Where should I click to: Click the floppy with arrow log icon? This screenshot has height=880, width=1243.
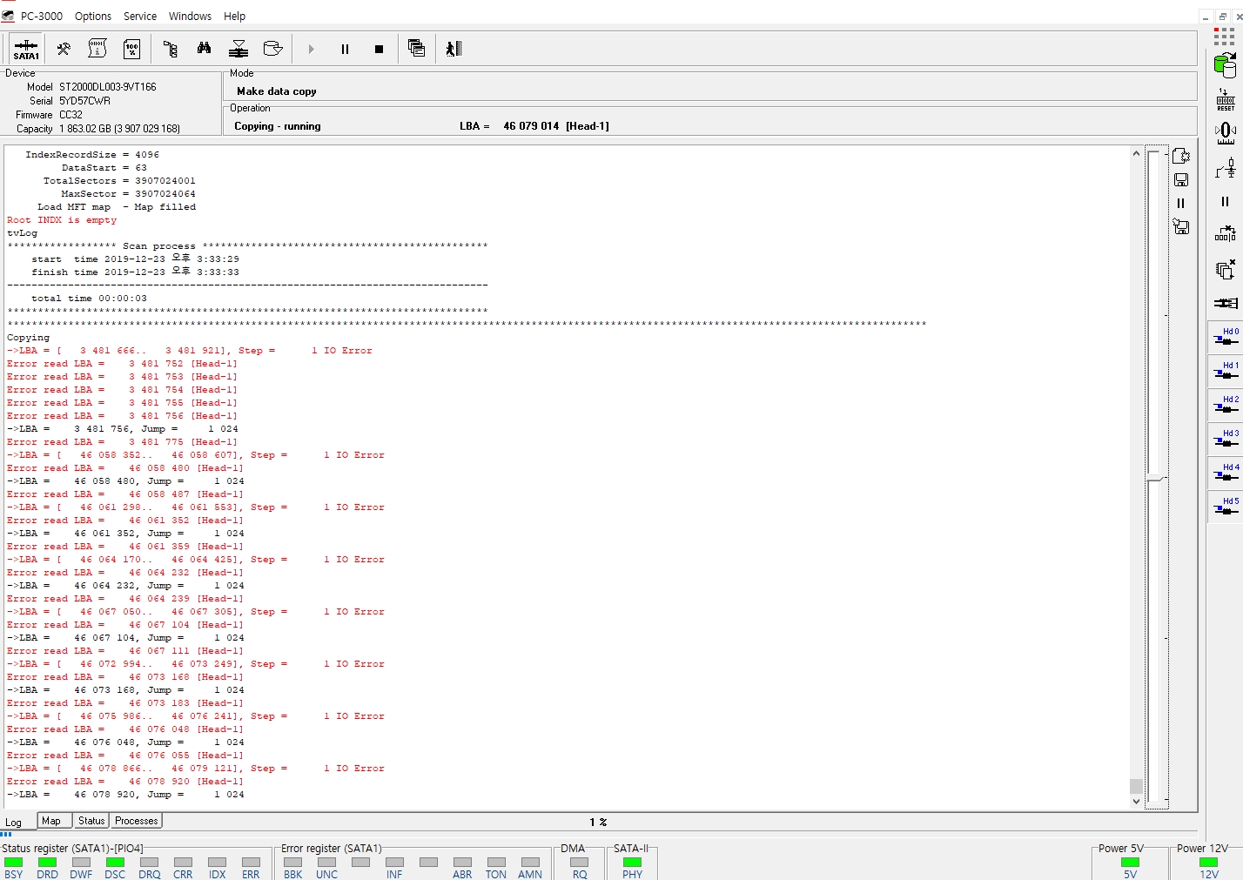click(x=1181, y=226)
